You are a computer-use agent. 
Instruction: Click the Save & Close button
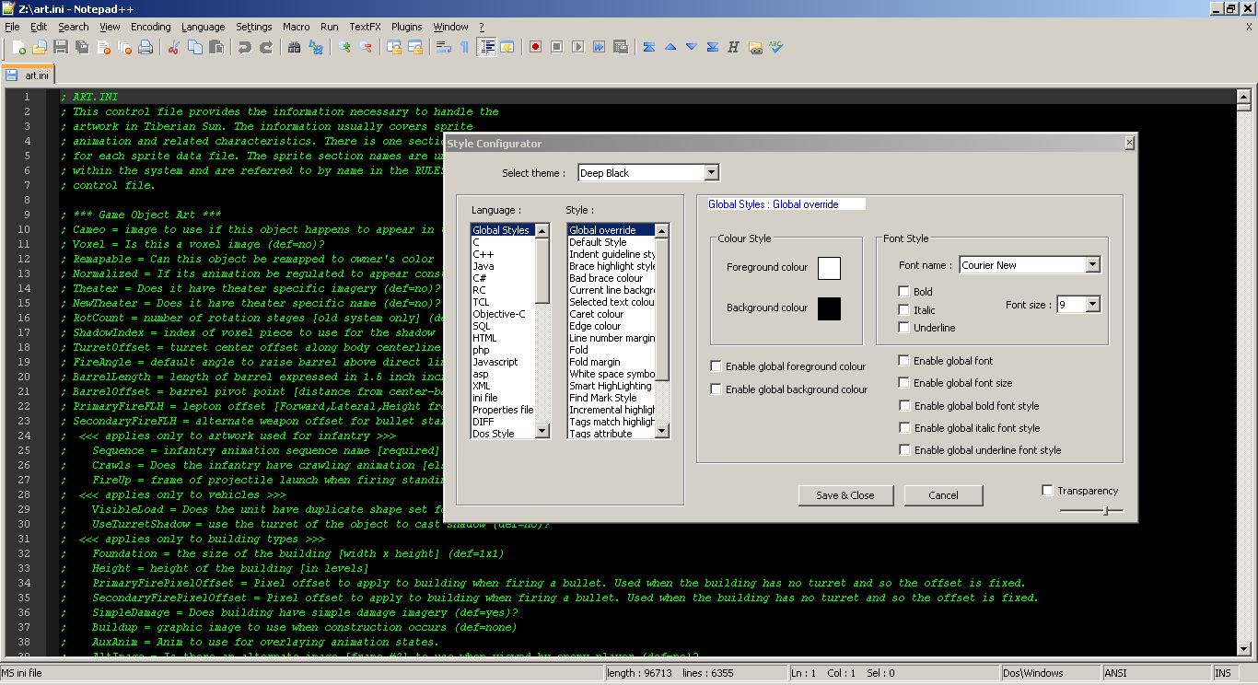click(845, 494)
